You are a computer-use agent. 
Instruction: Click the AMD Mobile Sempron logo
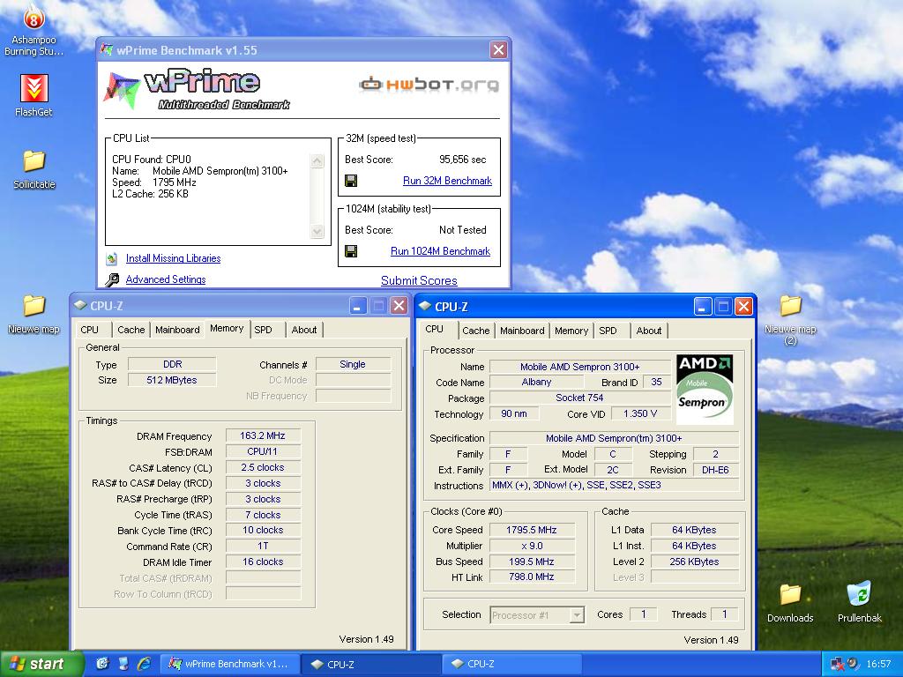(705, 389)
